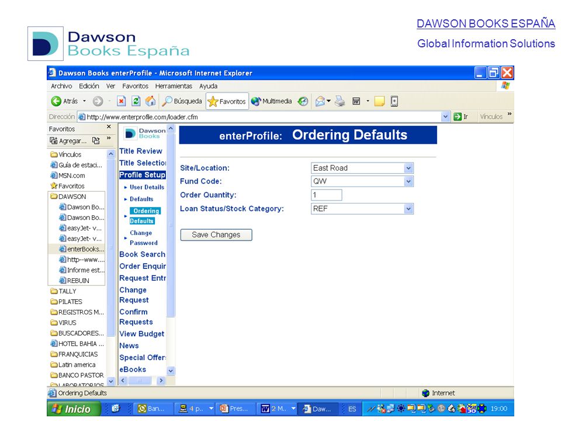This screenshot has height=421, width=561.
Task: Open the Vínculos favorites folder
Action: tap(66, 154)
